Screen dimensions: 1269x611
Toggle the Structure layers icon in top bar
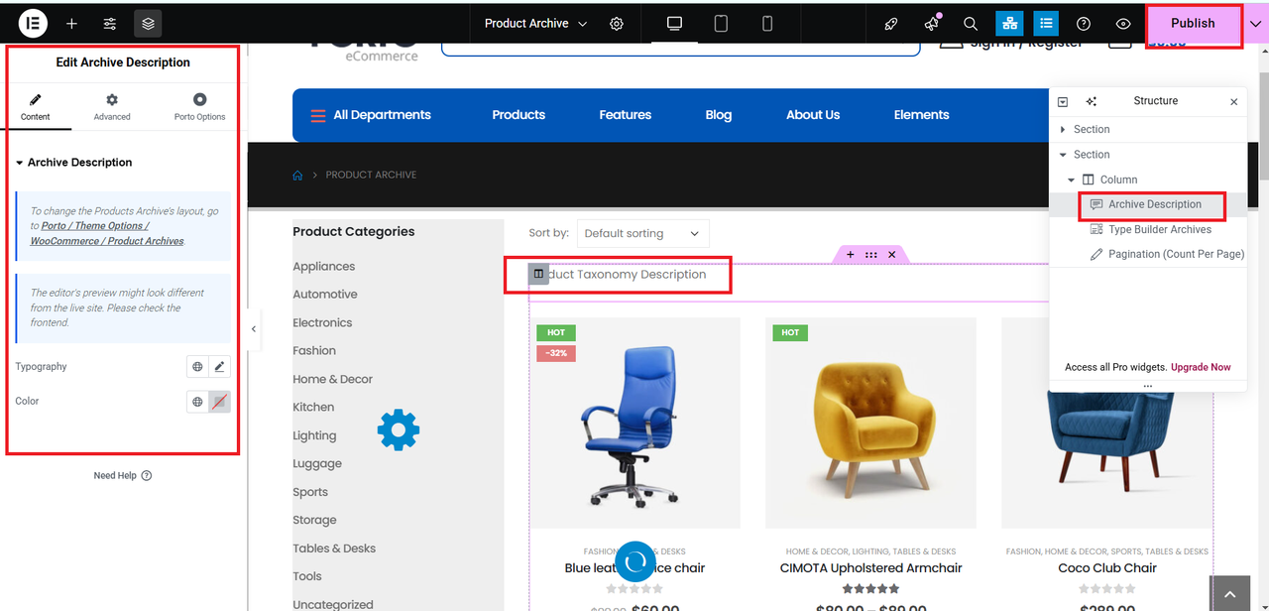[x=148, y=23]
